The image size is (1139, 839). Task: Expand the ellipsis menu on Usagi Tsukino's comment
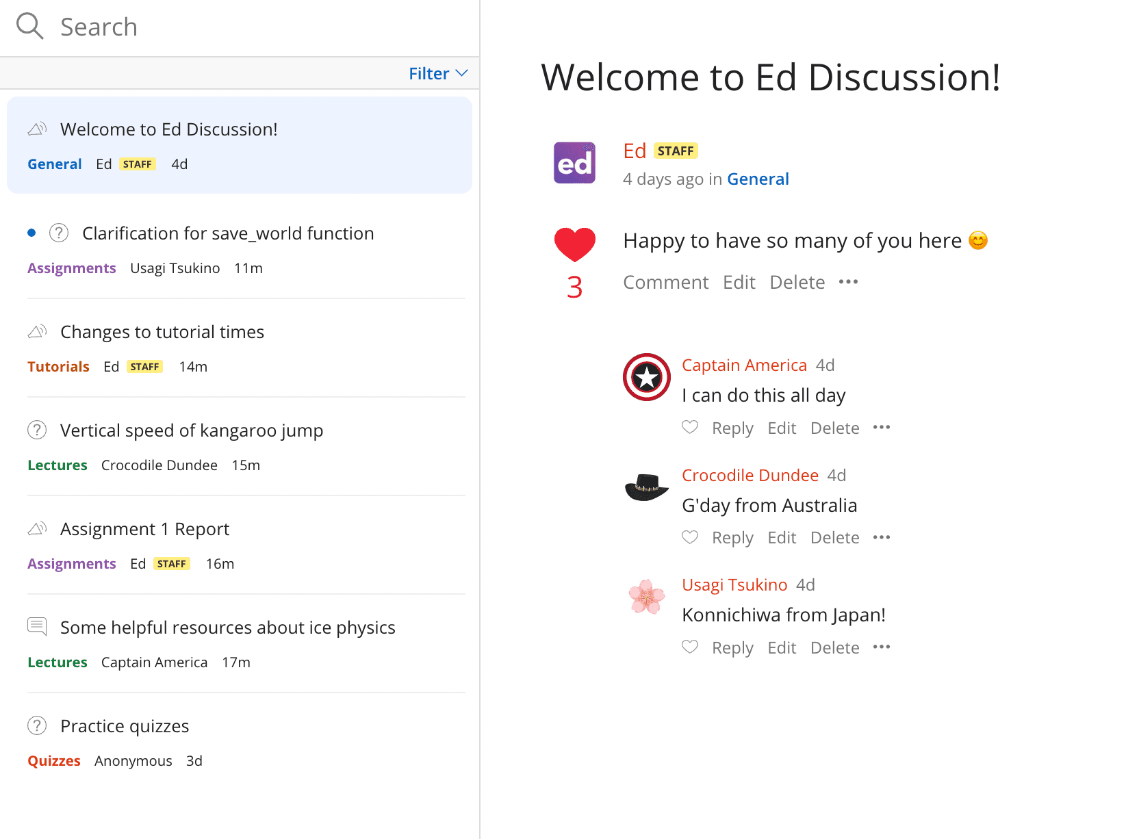(x=882, y=647)
